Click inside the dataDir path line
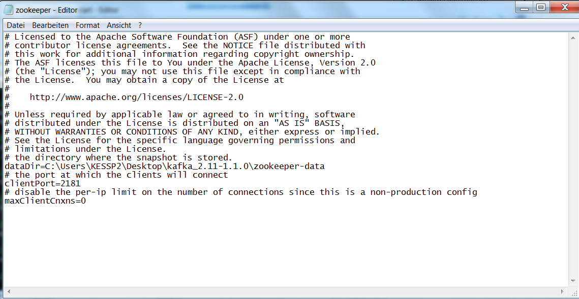The image size is (579, 299). [165, 167]
